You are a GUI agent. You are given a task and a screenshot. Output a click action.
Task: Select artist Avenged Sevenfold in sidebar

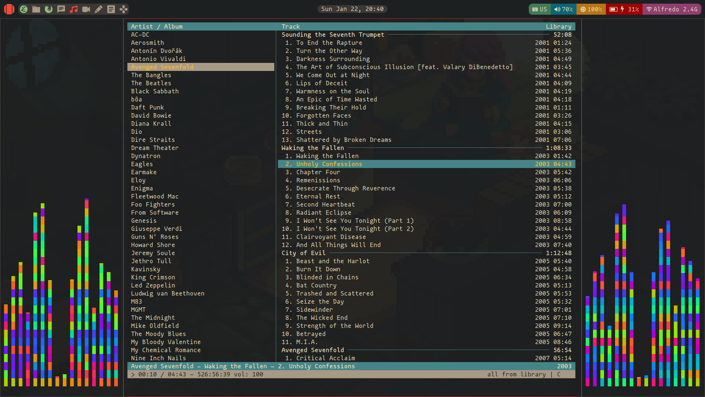162,67
